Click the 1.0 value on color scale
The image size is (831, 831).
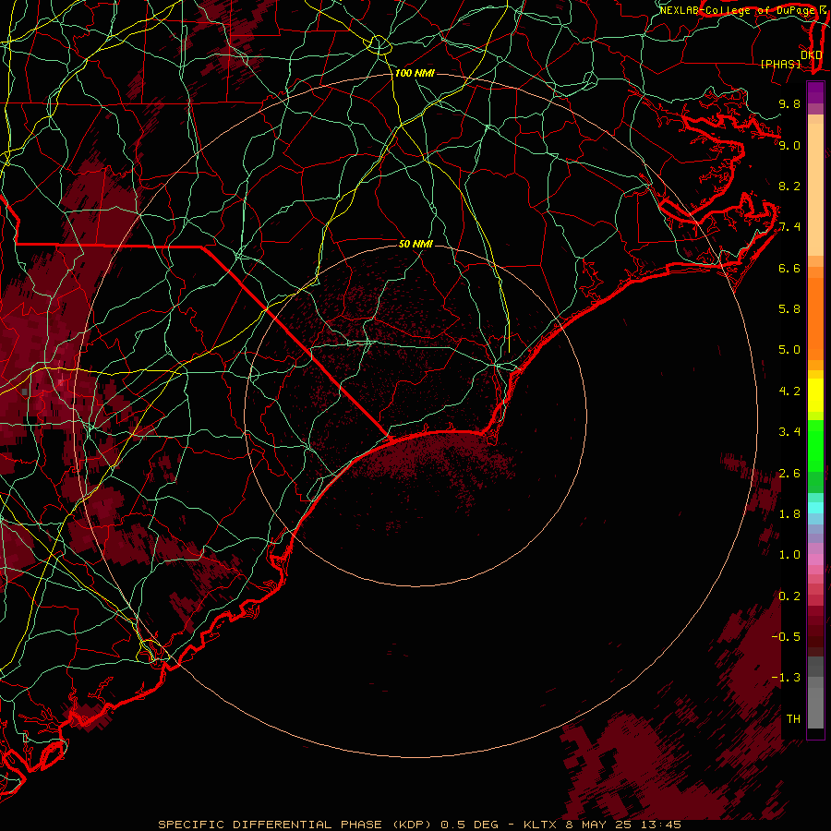[x=789, y=555]
